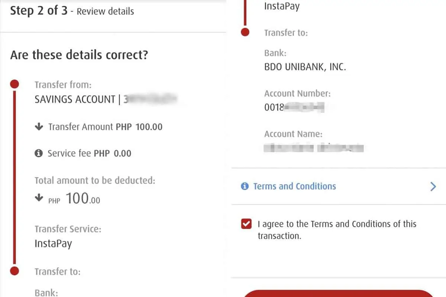Image resolution: width=446 pixels, height=297 pixels.
Task: Click the "Are these details correct?" heading
Action: point(79,55)
